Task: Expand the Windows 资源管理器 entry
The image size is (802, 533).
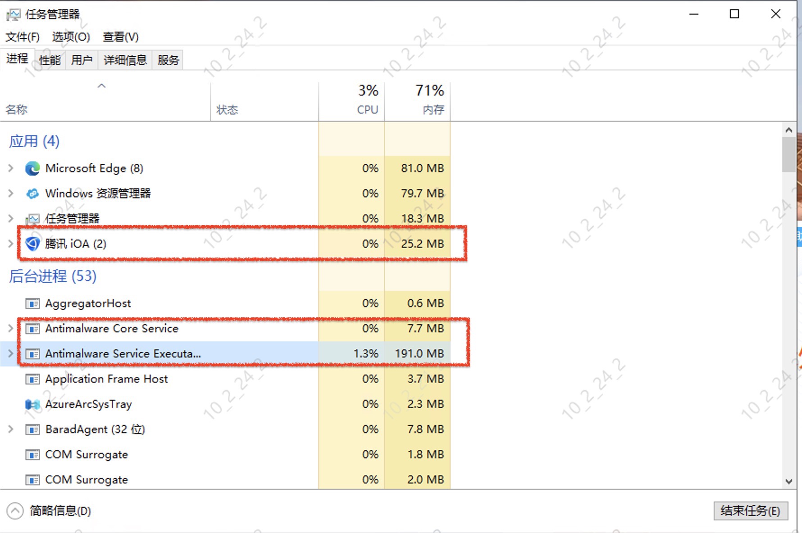Action: [x=11, y=194]
